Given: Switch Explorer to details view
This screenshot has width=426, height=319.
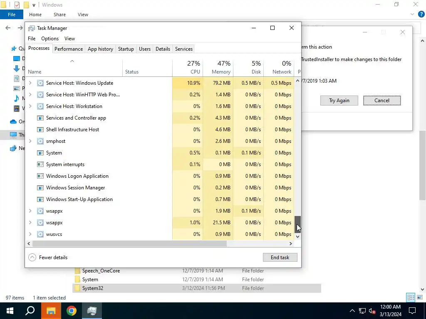Looking at the screenshot, I should pos(411,297).
